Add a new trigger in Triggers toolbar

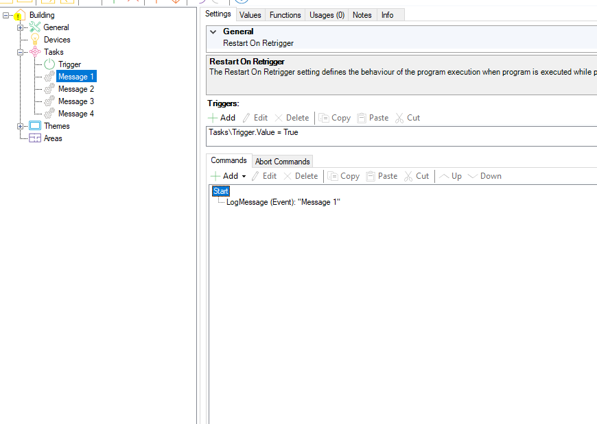coord(222,118)
